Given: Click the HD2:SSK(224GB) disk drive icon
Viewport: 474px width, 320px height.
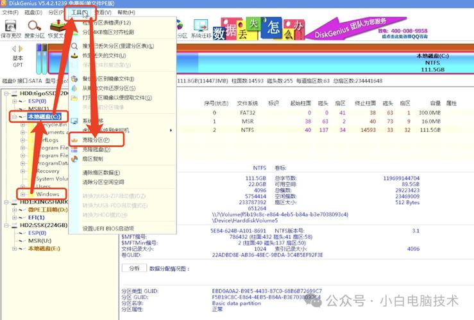Looking at the screenshot, I should [15, 225].
